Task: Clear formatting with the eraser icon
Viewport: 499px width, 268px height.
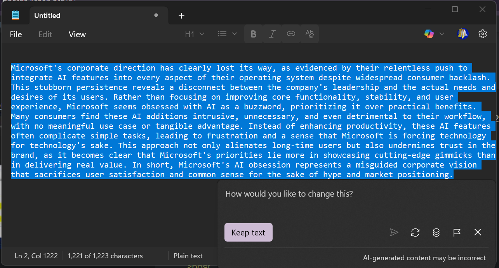Action: coord(309,34)
